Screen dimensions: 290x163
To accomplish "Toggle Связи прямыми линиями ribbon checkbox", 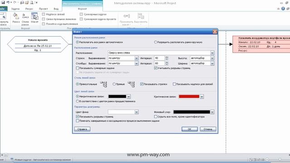I will 43,19.
